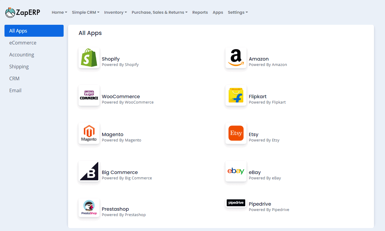Click "Powered By eBay" subtitle
This screenshot has width=385, height=231.
265,178
